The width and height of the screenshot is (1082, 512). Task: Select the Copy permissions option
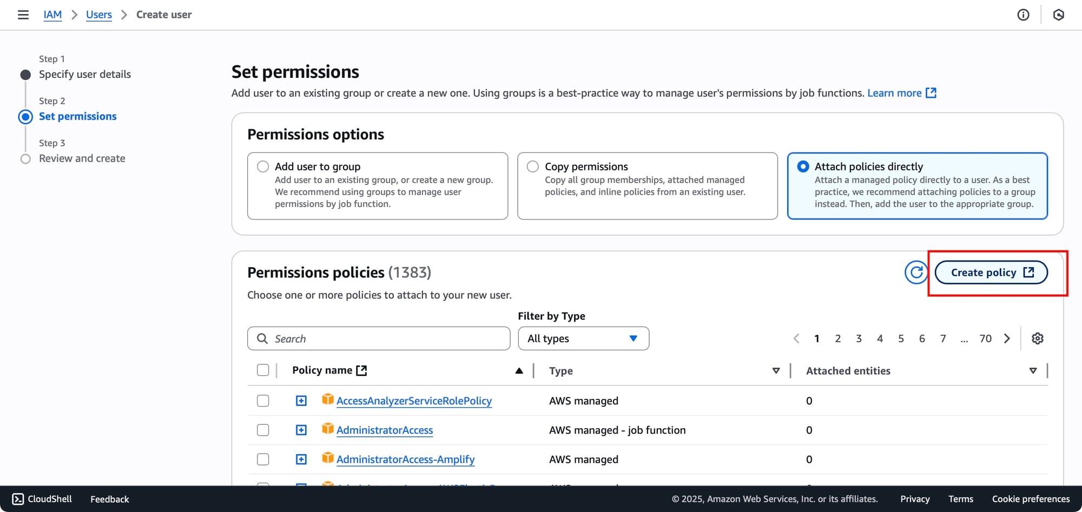tap(533, 167)
